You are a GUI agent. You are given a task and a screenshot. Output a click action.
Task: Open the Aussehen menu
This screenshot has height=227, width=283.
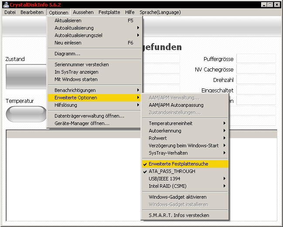[x=83, y=12]
